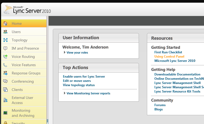Open First Run Checklist link
This screenshot has height=124, width=204.
click(x=168, y=52)
